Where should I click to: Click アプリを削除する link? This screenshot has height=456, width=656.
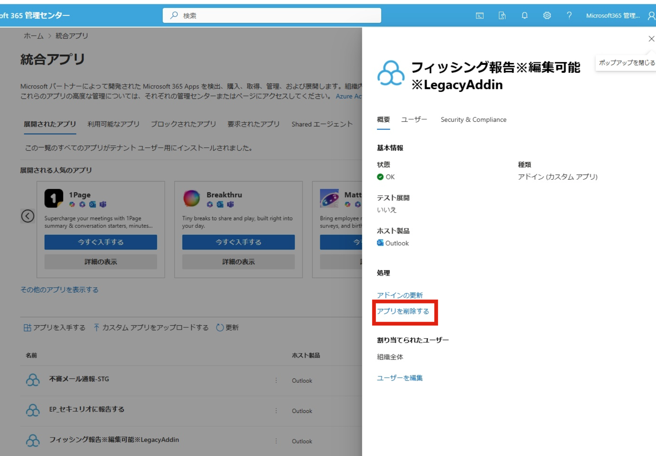[403, 311]
